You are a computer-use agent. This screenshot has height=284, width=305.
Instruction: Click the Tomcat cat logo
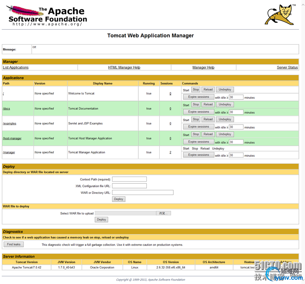pos(279,15)
